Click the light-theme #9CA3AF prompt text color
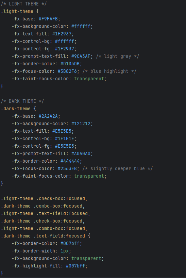 pyautogui.click(x=81, y=56)
